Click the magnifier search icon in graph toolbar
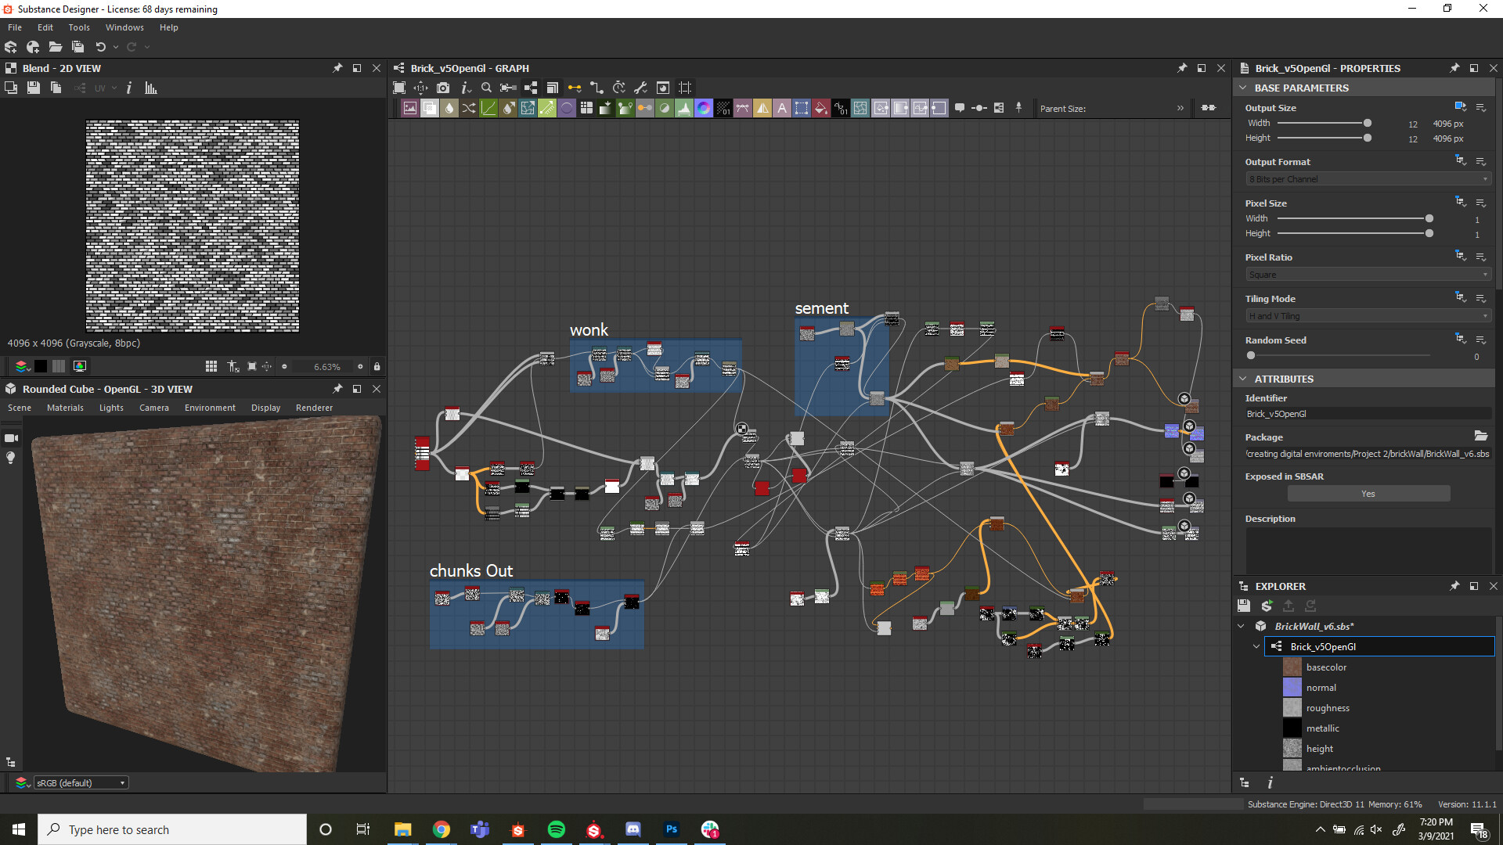The width and height of the screenshot is (1503, 845). pyautogui.click(x=486, y=88)
